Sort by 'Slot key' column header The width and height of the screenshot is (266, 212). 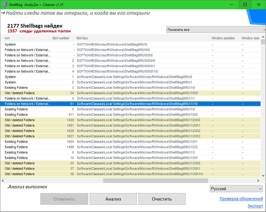coord(82,38)
